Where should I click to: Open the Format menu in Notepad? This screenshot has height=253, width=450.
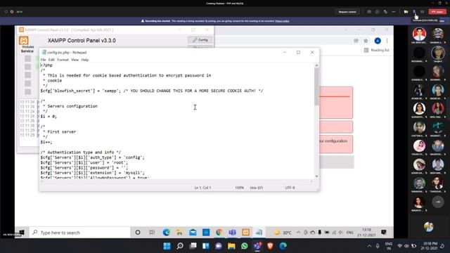pyautogui.click(x=63, y=60)
